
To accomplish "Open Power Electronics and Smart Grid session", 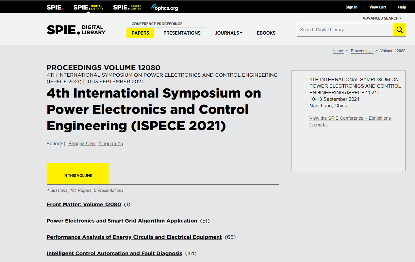I will click(122, 221).
